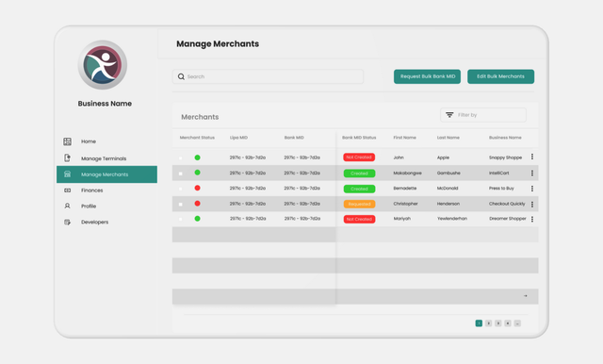603x364 pixels.
Task: Open three-dot menu for IntelliCart row
Action: tap(532, 174)
